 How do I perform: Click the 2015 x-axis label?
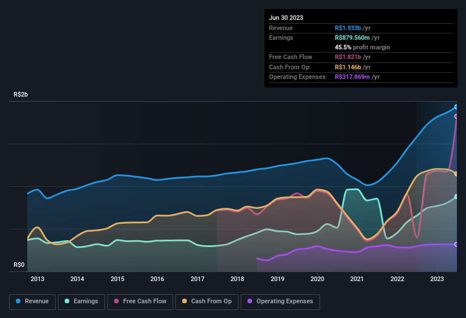tap(117, 279)
